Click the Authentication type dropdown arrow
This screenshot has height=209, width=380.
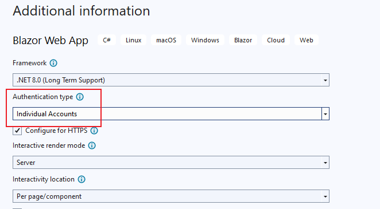tap(325, 114)
